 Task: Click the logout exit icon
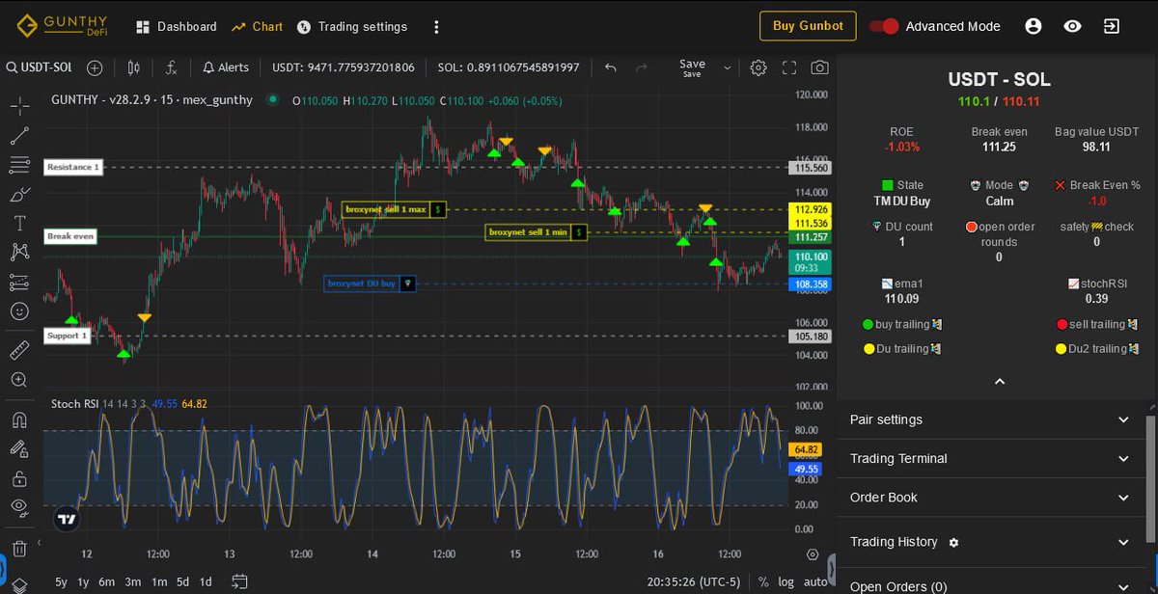1112,26
